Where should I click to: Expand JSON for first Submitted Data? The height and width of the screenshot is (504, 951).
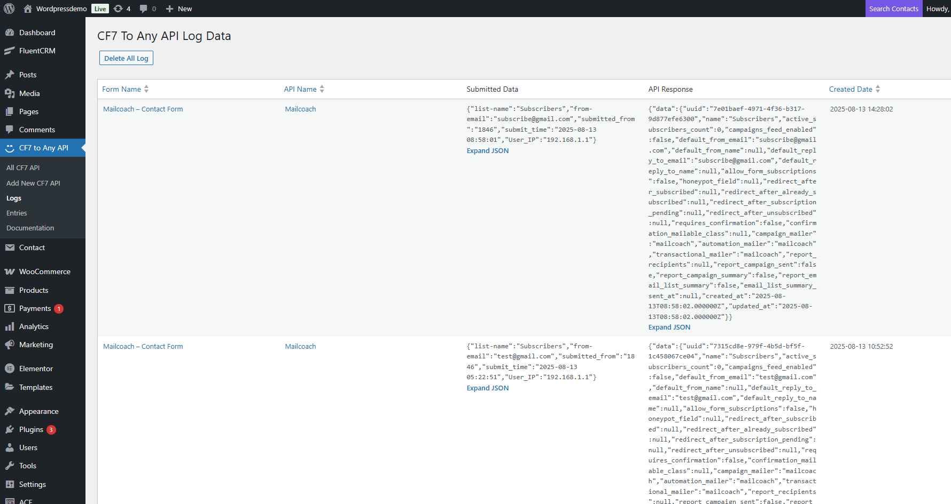pyautogui.click(x=487, y=151)
